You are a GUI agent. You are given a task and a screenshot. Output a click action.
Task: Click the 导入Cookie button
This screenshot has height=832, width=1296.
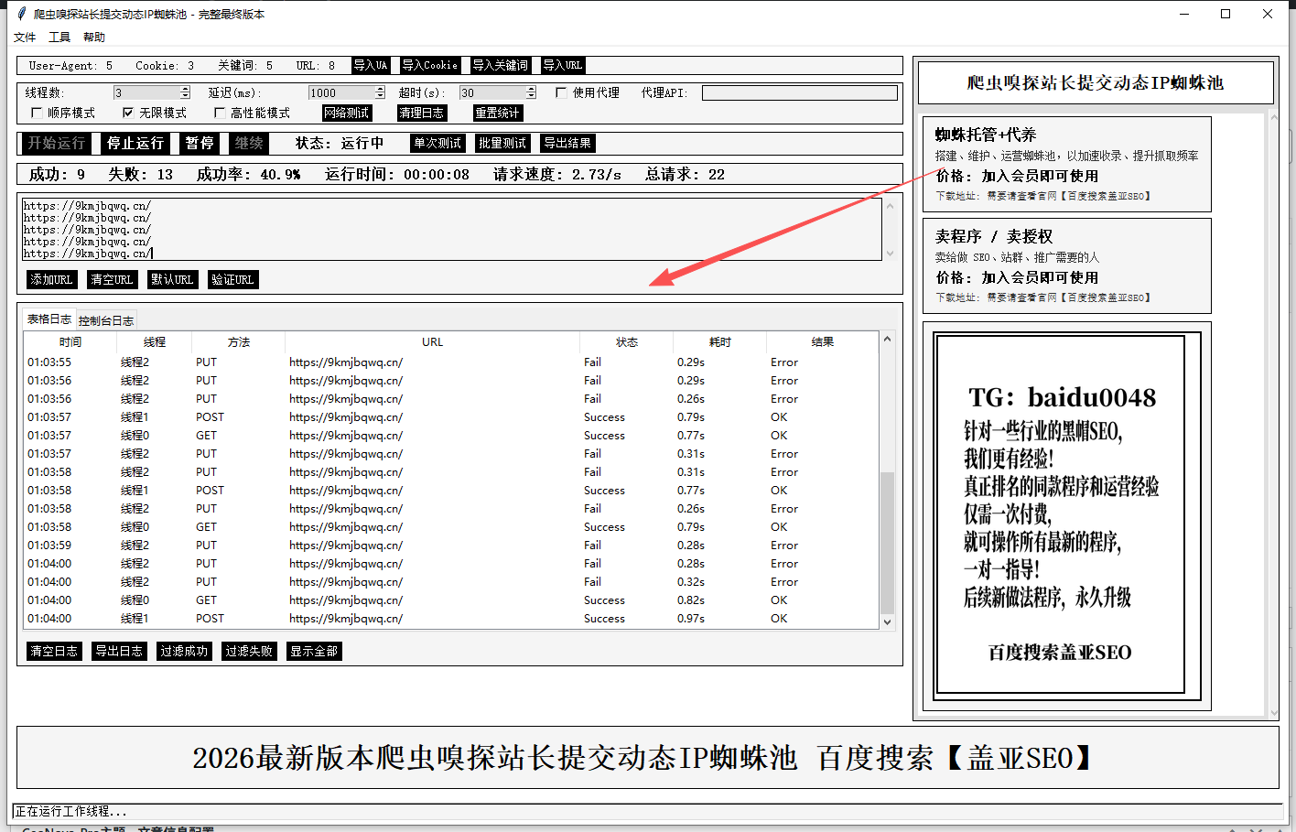pyautogui.click(x=429, y=66)
